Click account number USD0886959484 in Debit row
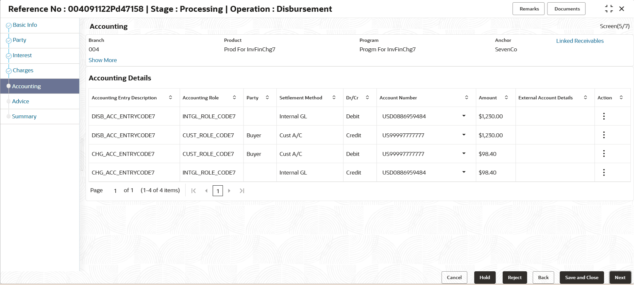 404,116
